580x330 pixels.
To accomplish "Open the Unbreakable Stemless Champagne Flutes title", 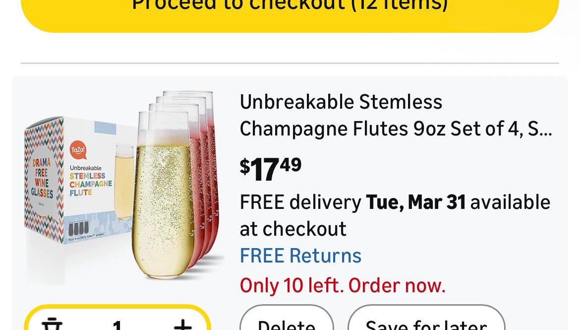I will tap(396, 115).
